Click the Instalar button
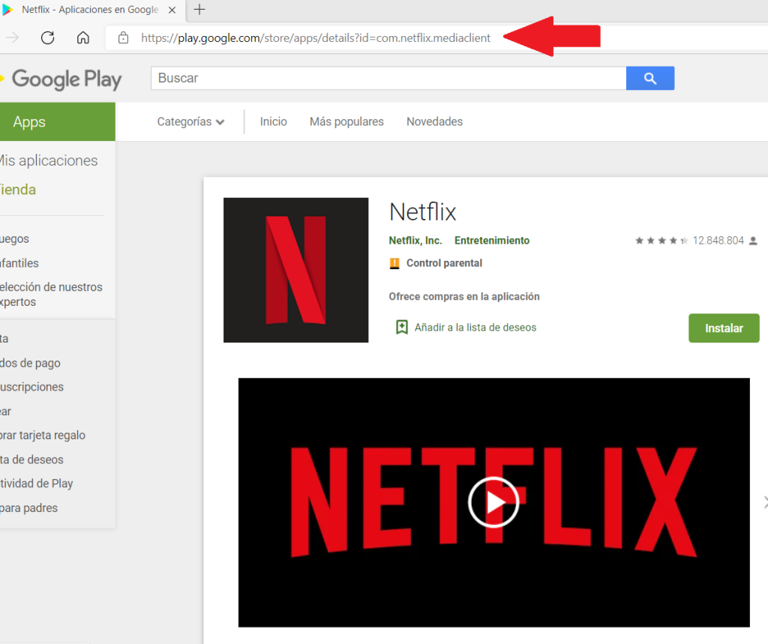This screenshot has width=768, height=644. pyautogui.click(x=723, y=328)
